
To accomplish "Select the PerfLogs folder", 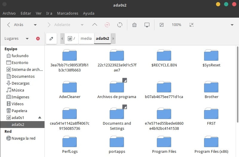I will (70, 145).
